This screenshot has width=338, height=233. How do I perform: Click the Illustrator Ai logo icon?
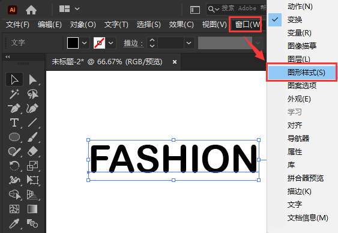(13, 10)
